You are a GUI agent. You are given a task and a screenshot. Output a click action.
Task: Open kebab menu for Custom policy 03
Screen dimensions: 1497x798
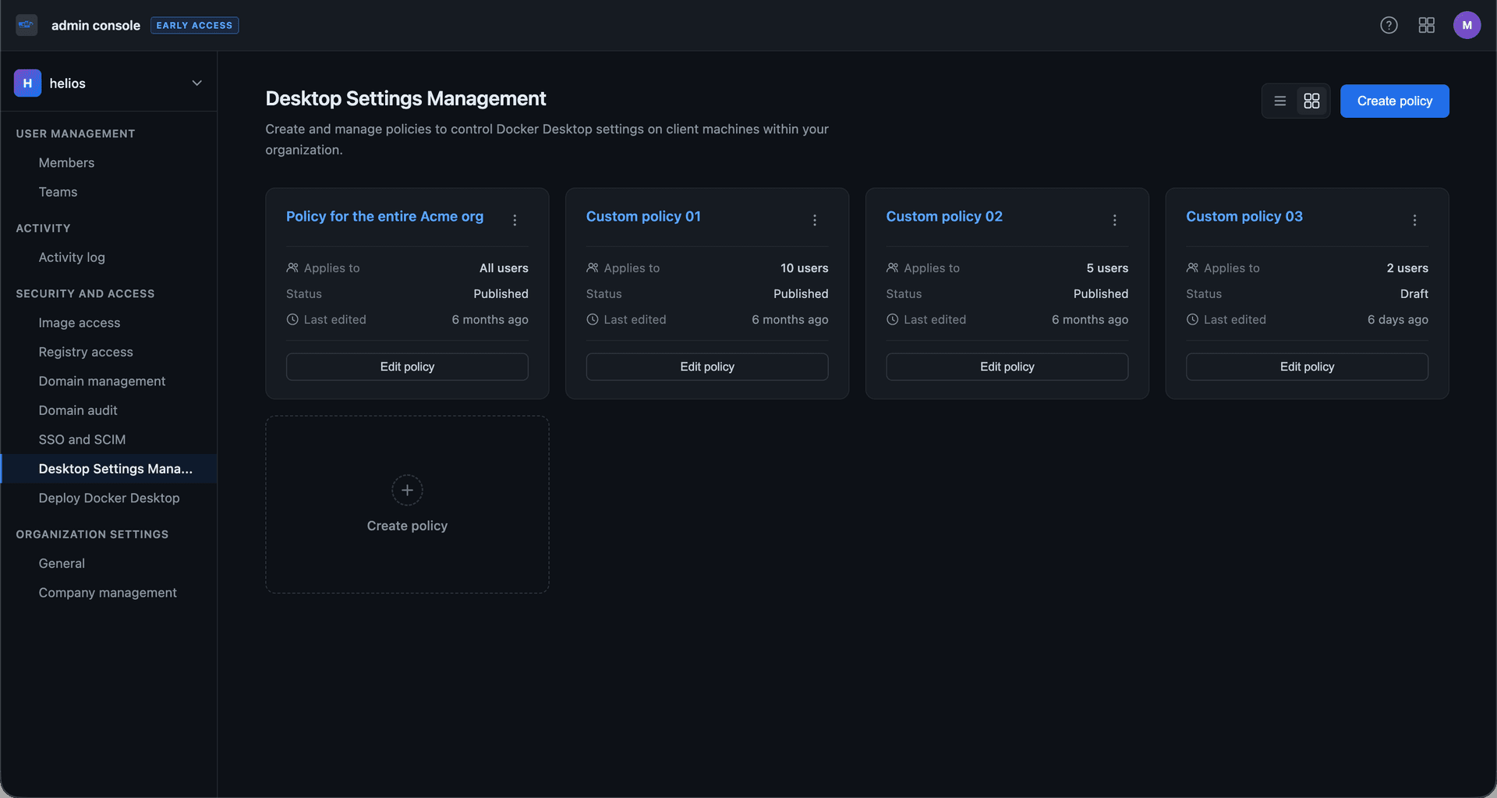(1414, 220)
